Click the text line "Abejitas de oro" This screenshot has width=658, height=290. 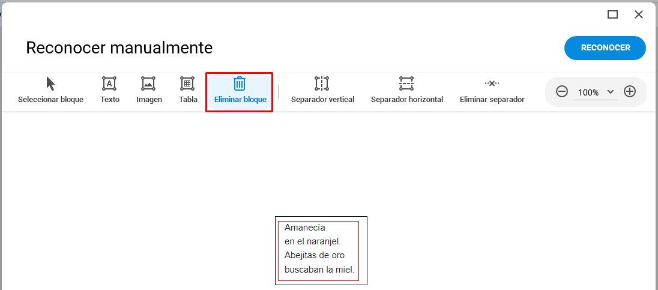point(315,256)
